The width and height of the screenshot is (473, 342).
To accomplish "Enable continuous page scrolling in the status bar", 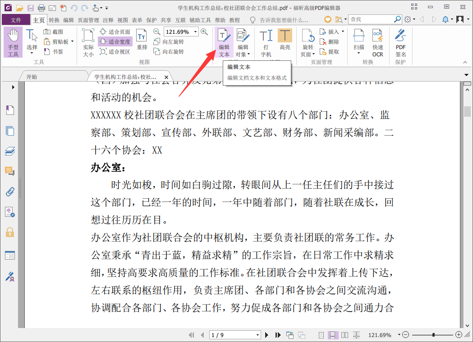I will click(x=333, y=335).
